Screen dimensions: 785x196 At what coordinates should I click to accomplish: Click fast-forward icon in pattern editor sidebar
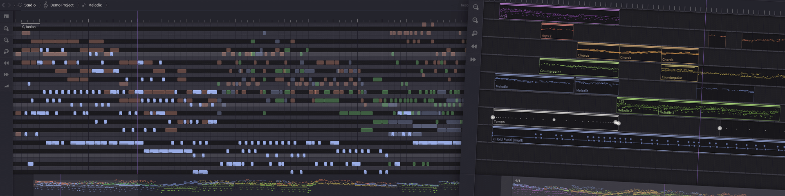473,60
